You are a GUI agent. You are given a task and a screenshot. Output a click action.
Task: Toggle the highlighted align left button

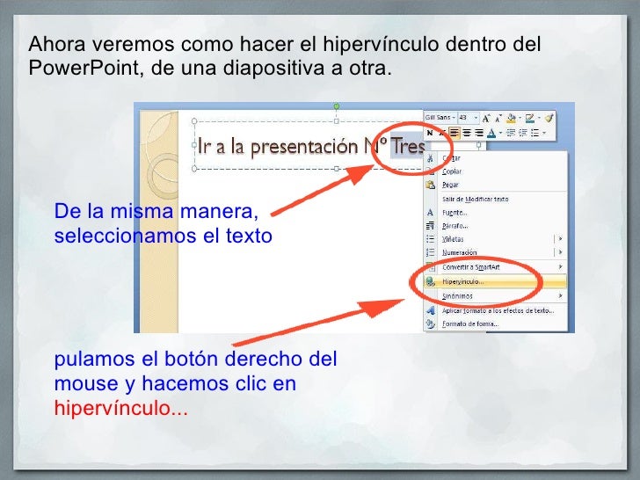coord(455,133)
